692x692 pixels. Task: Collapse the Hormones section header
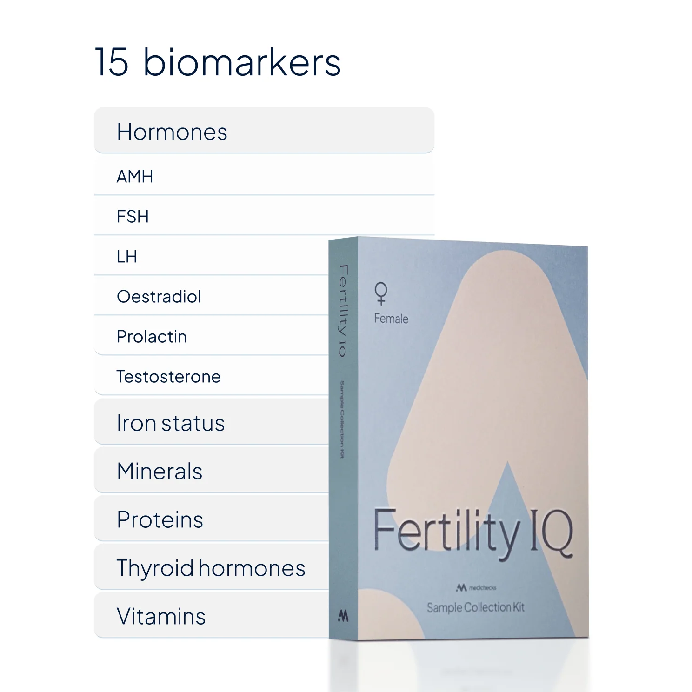[x=264, y=131]
